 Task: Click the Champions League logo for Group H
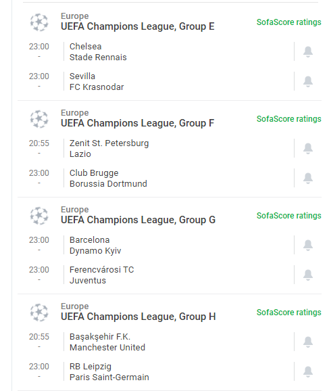[39, 313]
